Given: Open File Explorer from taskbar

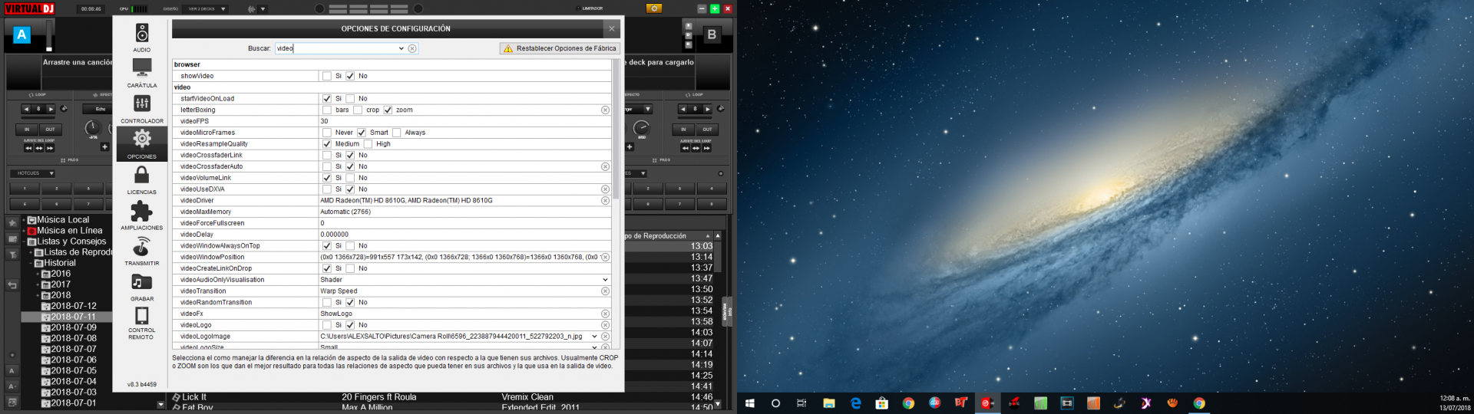Looking at the screenshot, I should click(x=829, y=403).
